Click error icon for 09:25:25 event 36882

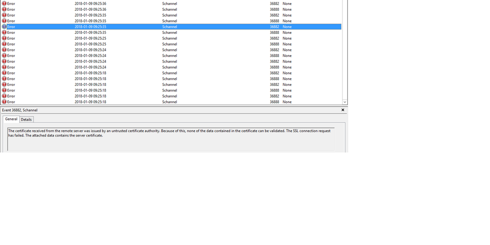[4, 38]
